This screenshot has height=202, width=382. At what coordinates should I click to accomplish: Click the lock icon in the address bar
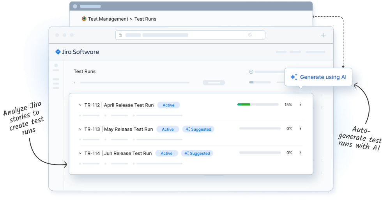(x=120, y=35)
